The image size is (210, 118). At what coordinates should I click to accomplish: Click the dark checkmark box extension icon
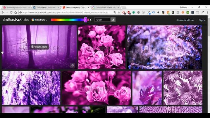(x=163, y=12)
